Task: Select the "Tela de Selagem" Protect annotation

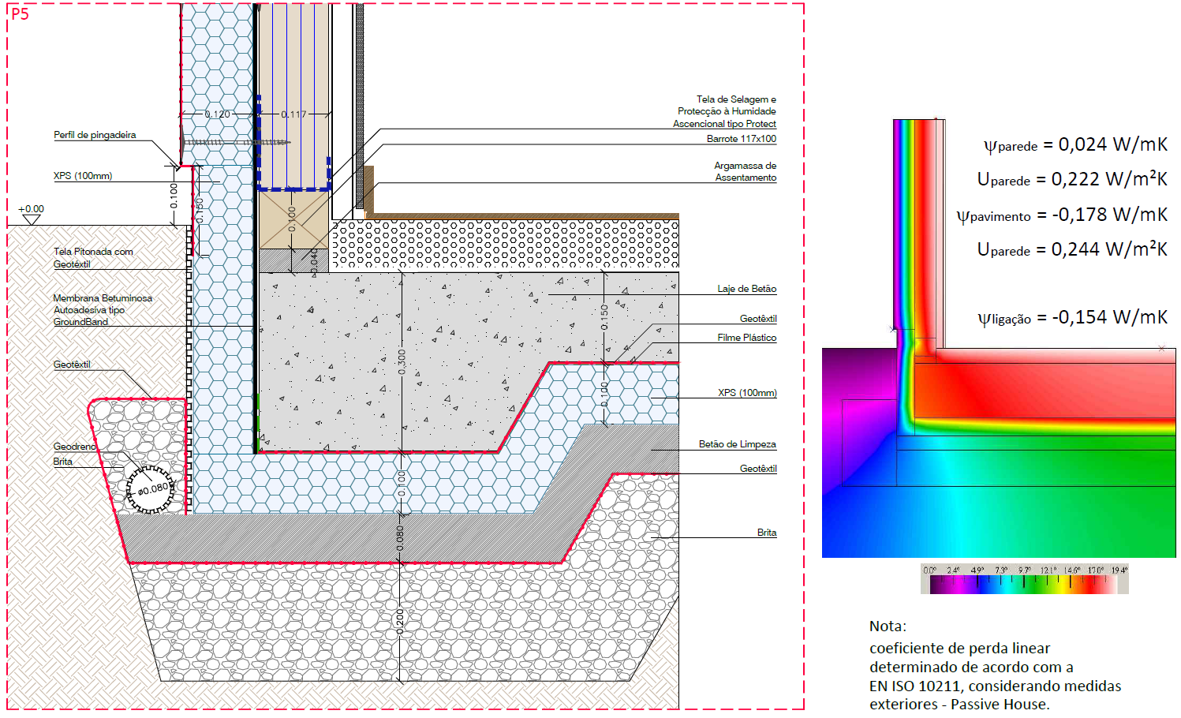Action: pos(725,111)
